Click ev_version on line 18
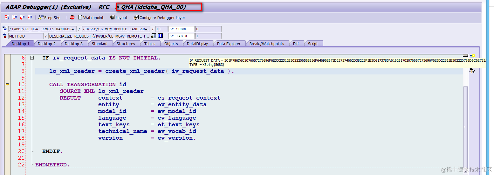The height and width of the screenshot is (175, 494). click(x=176, y=138)
